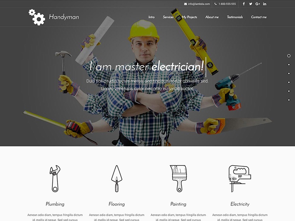295x221 pixels.
Task: Open the Testimonials nav link
Action: [x=235, y=17]
